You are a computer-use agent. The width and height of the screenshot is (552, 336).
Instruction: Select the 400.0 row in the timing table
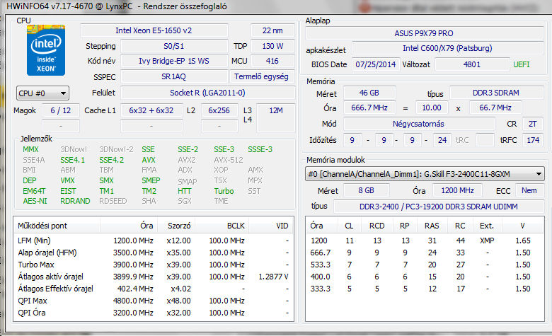pyautogui.click(x=425, y=277)
